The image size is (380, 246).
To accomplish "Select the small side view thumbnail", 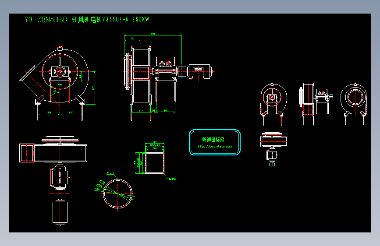I will 316,104.
